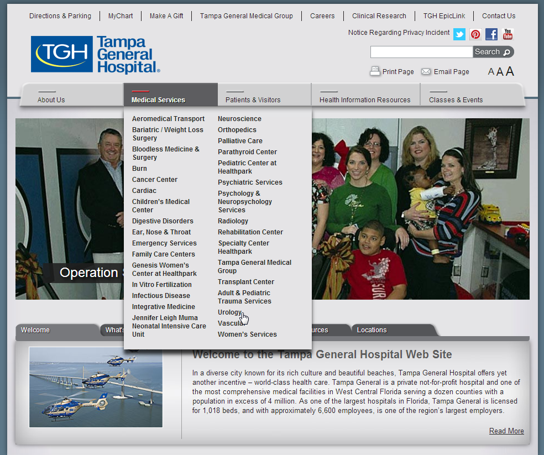
Task: Open the Make A Gift link
Action: tap(166, 16)
